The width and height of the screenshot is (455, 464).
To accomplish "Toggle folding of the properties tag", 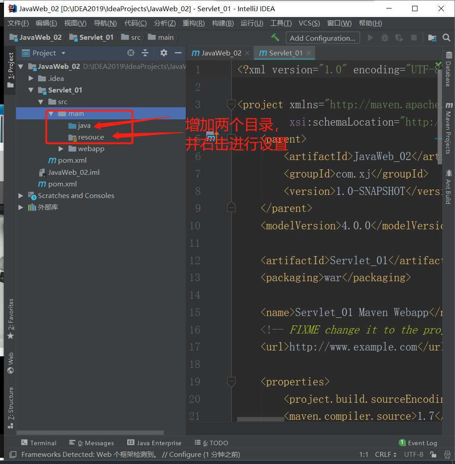I will (231, 382).
